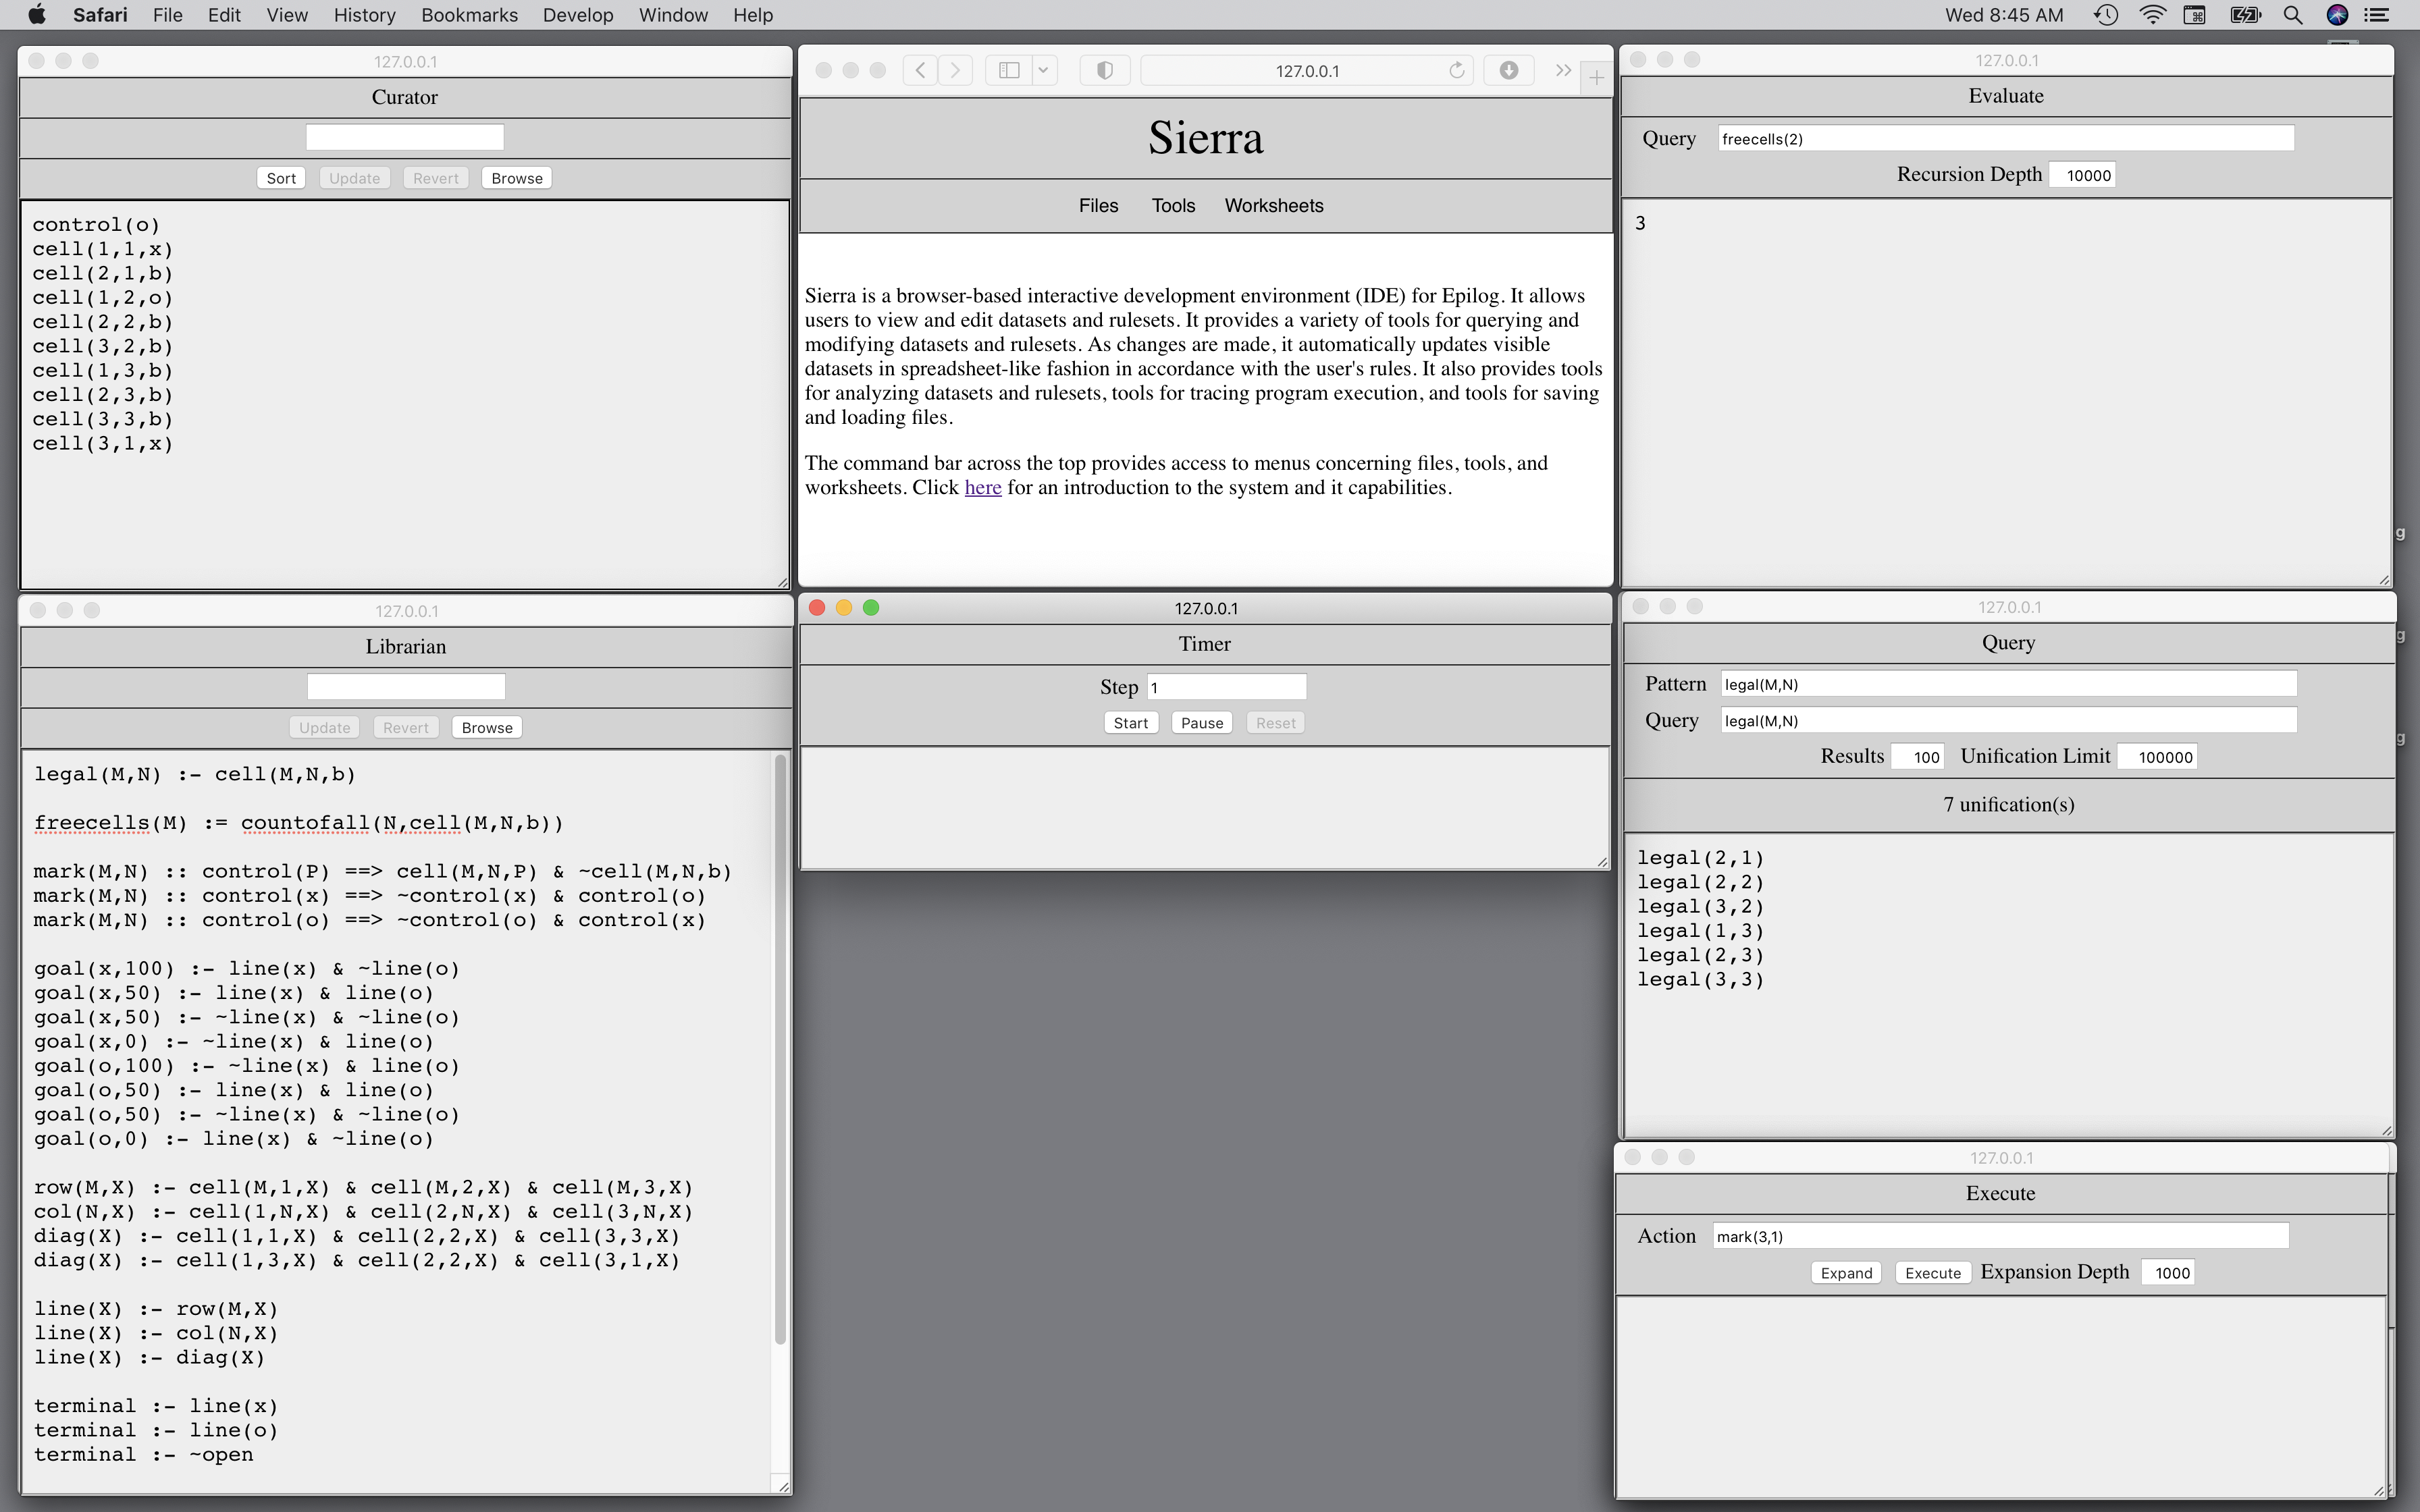Open sidebar options dropdown arrow
2420x1512 pixels.
[1043, 70]
